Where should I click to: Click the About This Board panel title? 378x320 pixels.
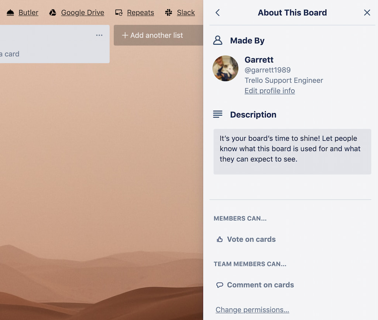click(x=292, y=13)
